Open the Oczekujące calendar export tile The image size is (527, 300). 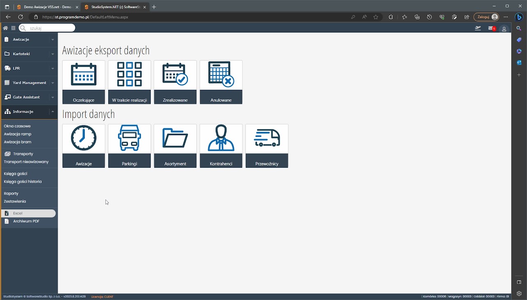(84, 82)
